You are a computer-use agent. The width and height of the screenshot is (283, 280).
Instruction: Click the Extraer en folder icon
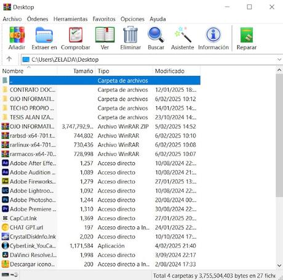44,35
